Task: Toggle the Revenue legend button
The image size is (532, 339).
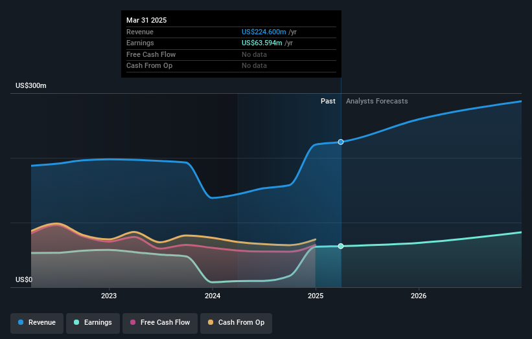Action: [37, 323]
